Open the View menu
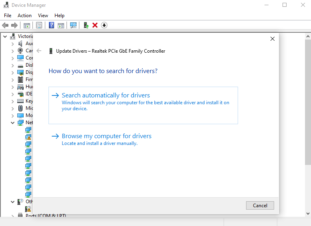This screenshot has height=226, width=311. point(43,16)
